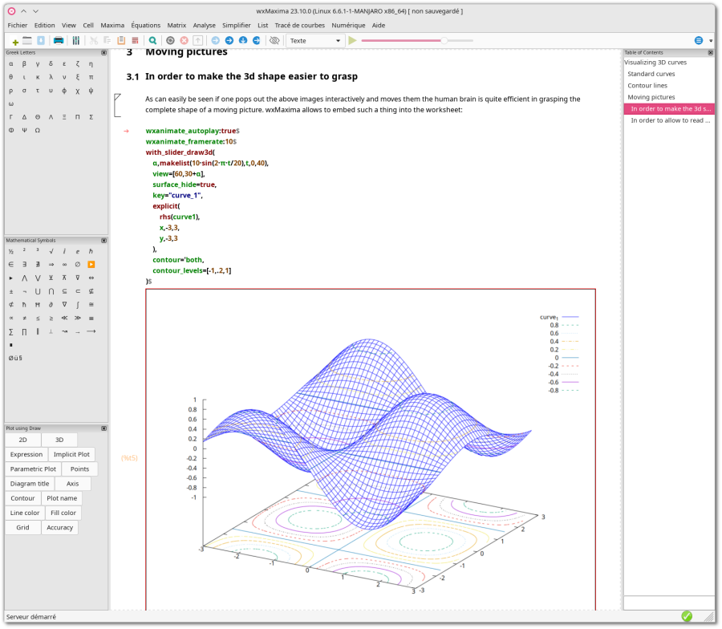Viewport: 722px width, 629px height.
Task: Play the animation with the green play button
Action: (x=351, y=40)
